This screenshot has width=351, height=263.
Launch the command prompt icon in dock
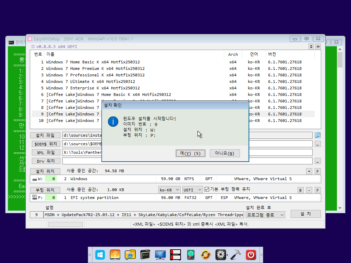click(145, 255)
